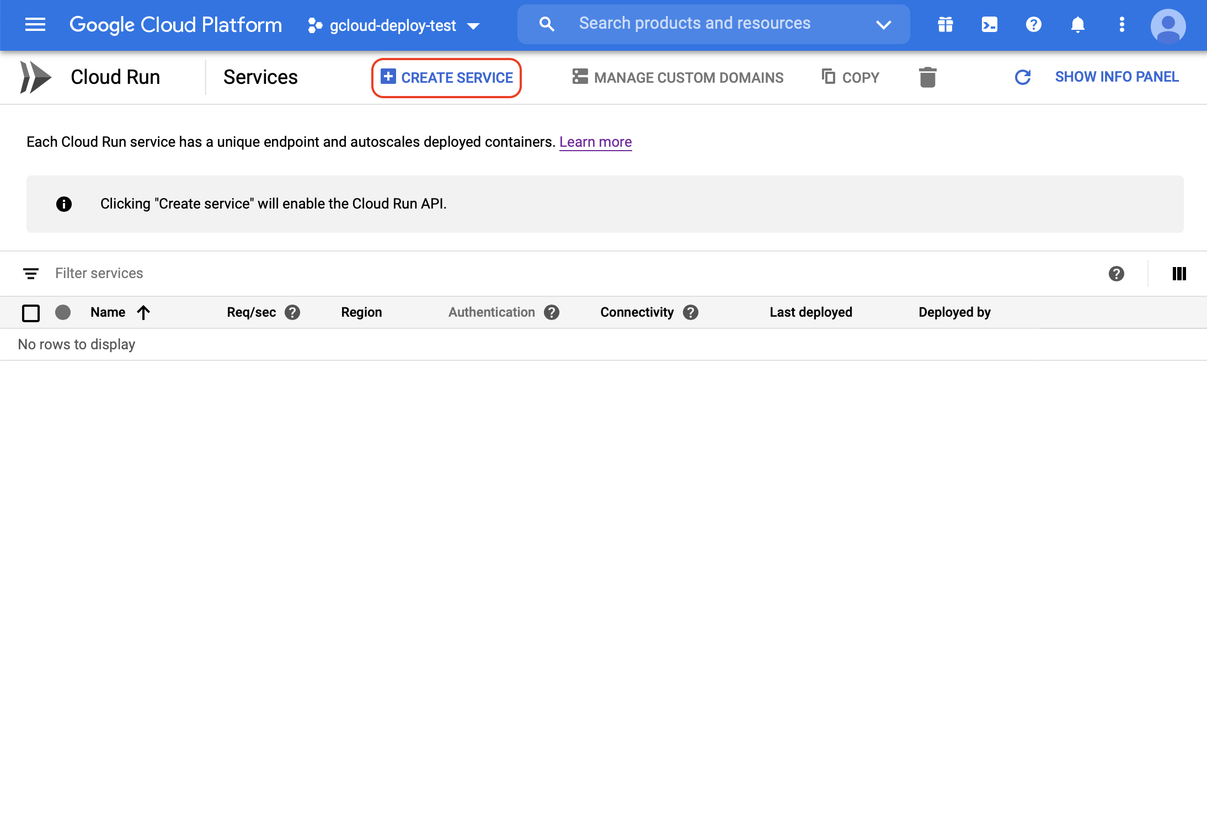The image size is (1207, 821).
Task: Open the notifications bell
Action: (1078, 24)
